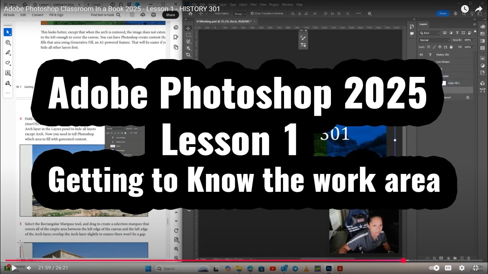
Task: Open Photoshop's Comments panel icon
Action: pos(412,33)
